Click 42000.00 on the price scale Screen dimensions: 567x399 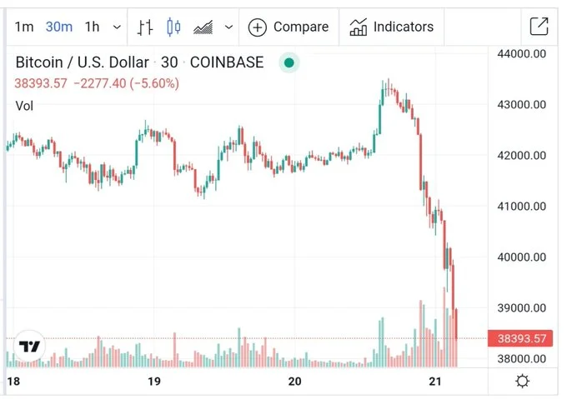522,156
